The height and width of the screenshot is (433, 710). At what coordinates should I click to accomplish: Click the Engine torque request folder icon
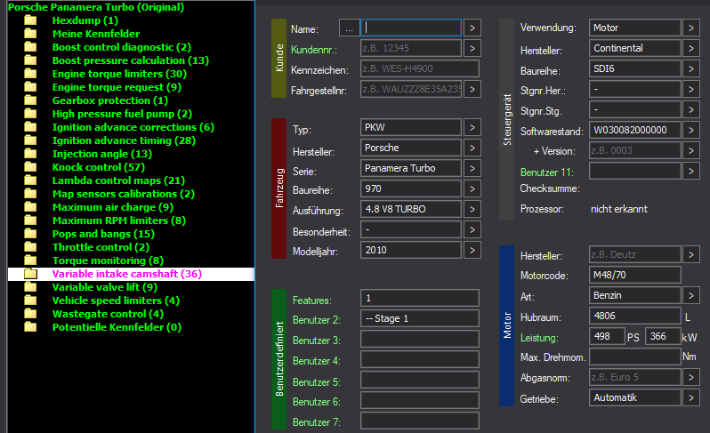tap(30, 87)
